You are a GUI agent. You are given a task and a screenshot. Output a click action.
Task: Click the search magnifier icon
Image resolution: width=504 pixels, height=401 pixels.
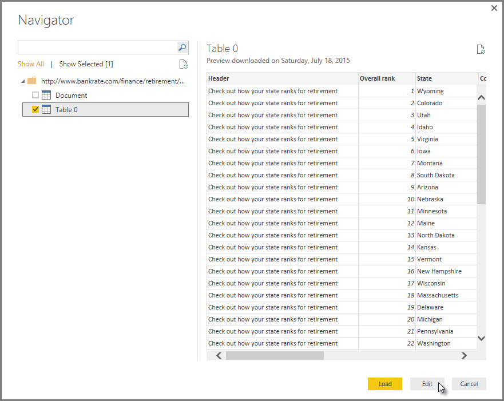(182, 47)
